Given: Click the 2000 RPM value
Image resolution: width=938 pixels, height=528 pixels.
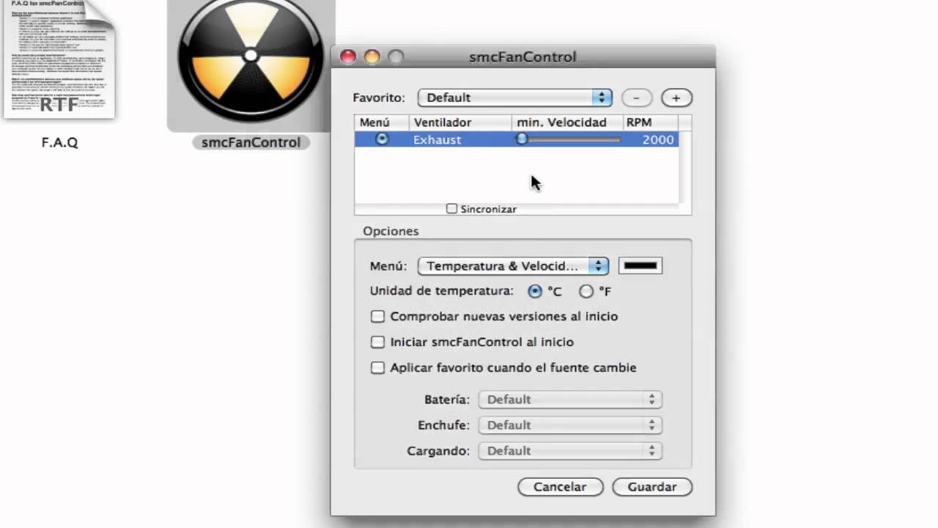Looking at the screenshot, I should (x=657, y=139).
